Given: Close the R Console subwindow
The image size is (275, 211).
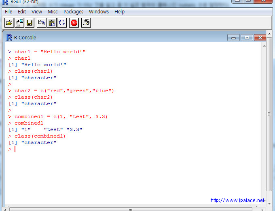Looking at the screenshot, I should pos(260,37).
